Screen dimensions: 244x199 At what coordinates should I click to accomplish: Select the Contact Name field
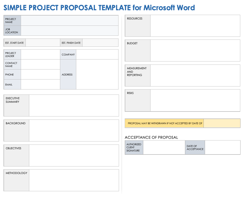(40, 64)
